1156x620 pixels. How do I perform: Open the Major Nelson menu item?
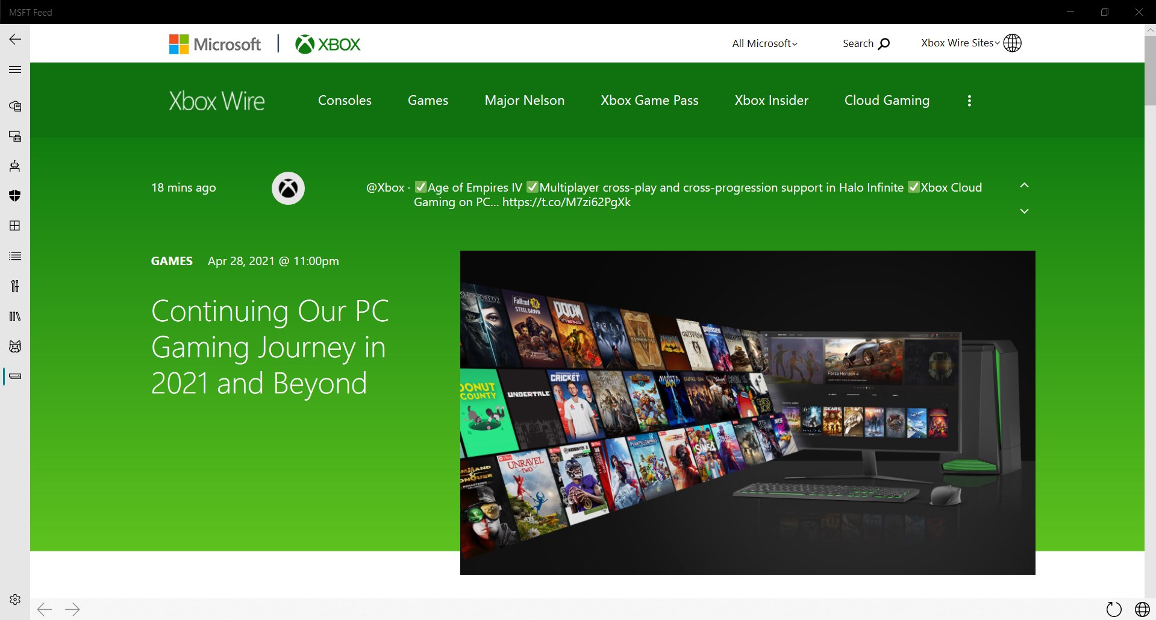525,100
